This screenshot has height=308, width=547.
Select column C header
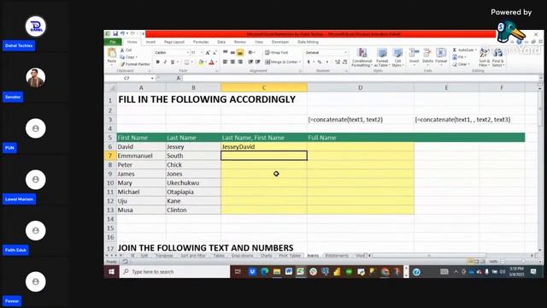tap(264, 87)
